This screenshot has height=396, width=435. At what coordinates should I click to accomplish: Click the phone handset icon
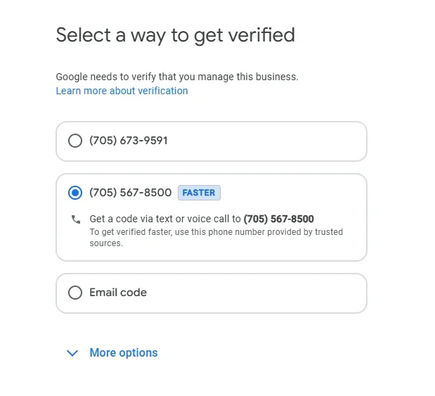click(76, 219)
